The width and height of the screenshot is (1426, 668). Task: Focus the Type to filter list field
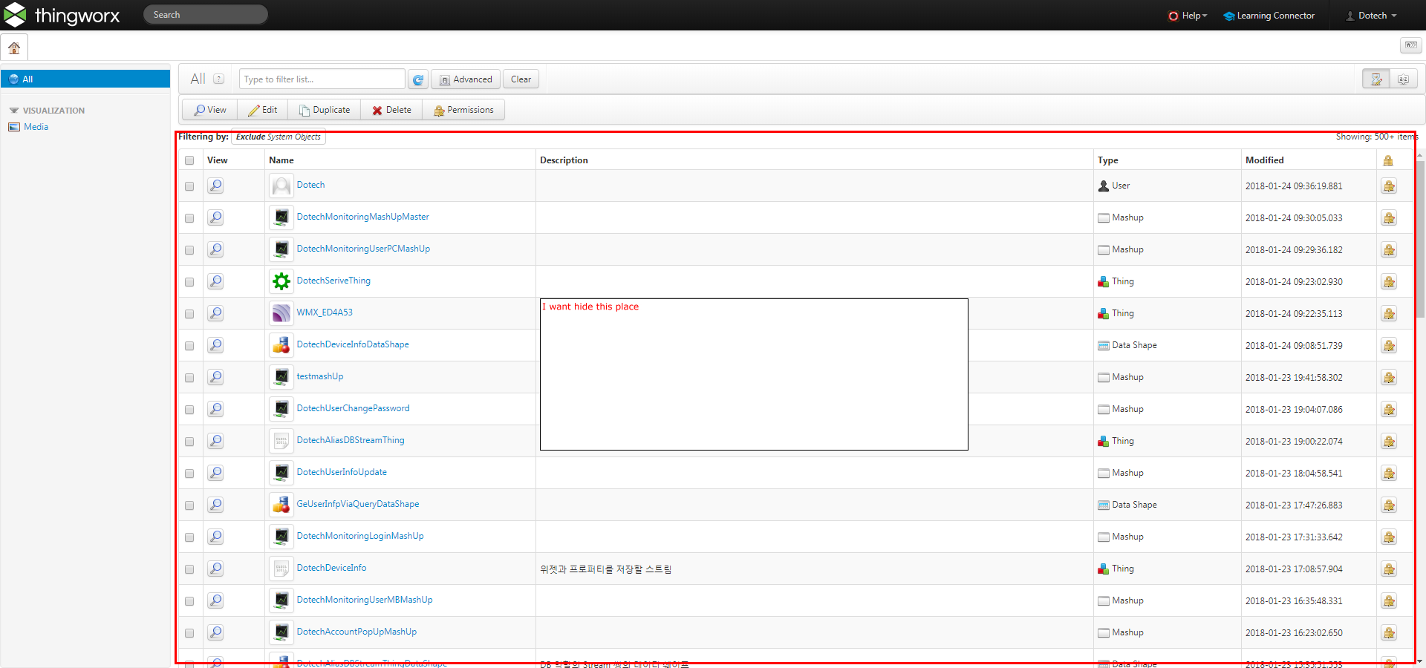pos(322,79)
